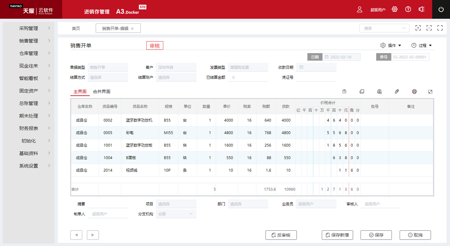450x246 pixels.
Task: Open system settings gear in header
Action: click(395, 9)
